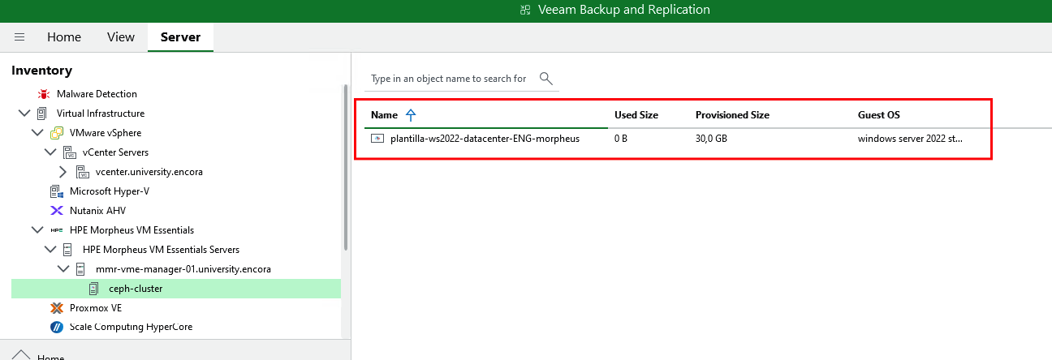Click the Microsoft Hyper-V icon
This screenshot has height=360, width=1052.
pos(57,191)
